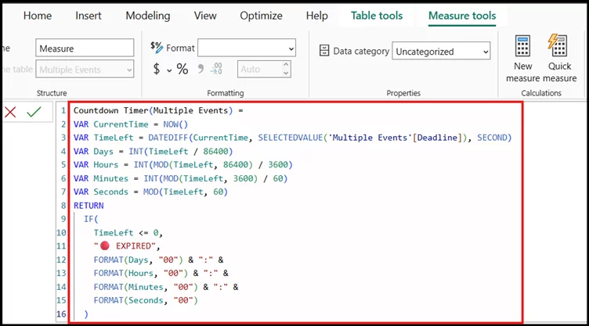Viewport: 589px width, 326px height.
Task: Switch to the Modeling tab
Action: click(147, 16)
